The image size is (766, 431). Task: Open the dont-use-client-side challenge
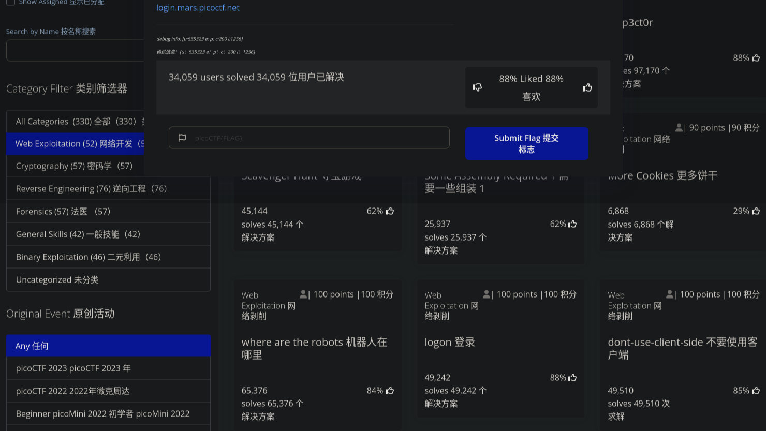click(x=683, y=348)
